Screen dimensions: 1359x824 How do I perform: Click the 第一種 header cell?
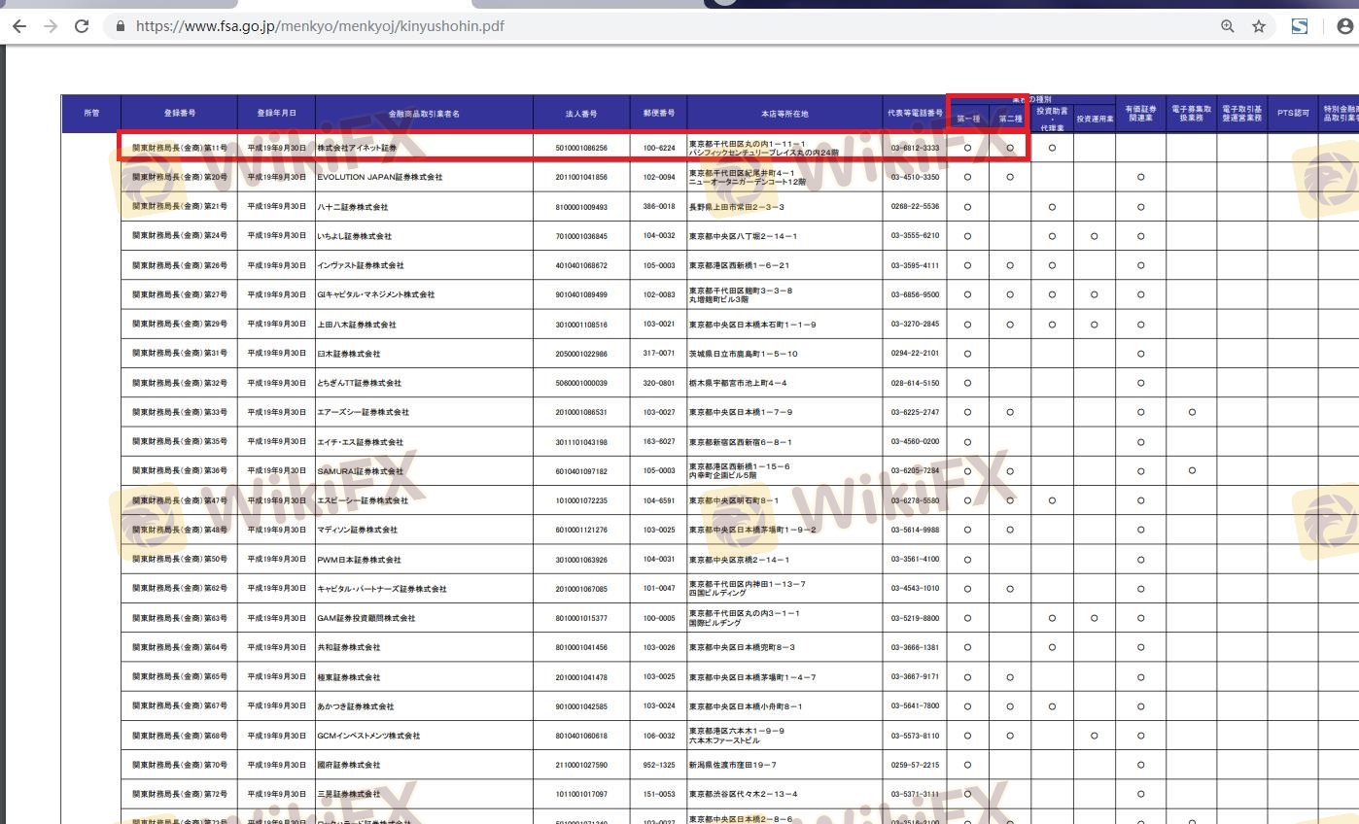point(968,119)
